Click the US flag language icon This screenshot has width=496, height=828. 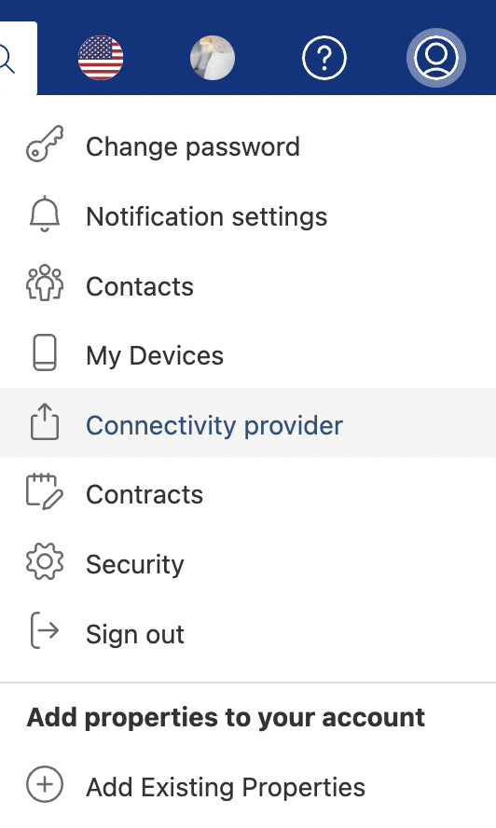point(101,58)
